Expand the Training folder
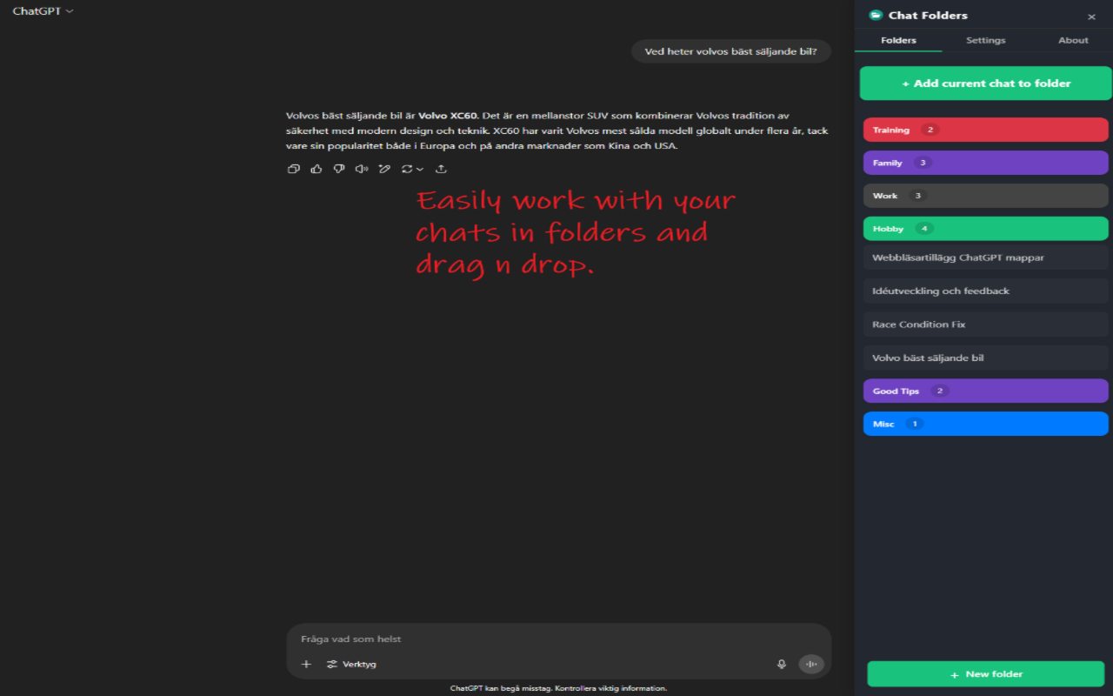 pyautogui.click(x=986, y=130)
